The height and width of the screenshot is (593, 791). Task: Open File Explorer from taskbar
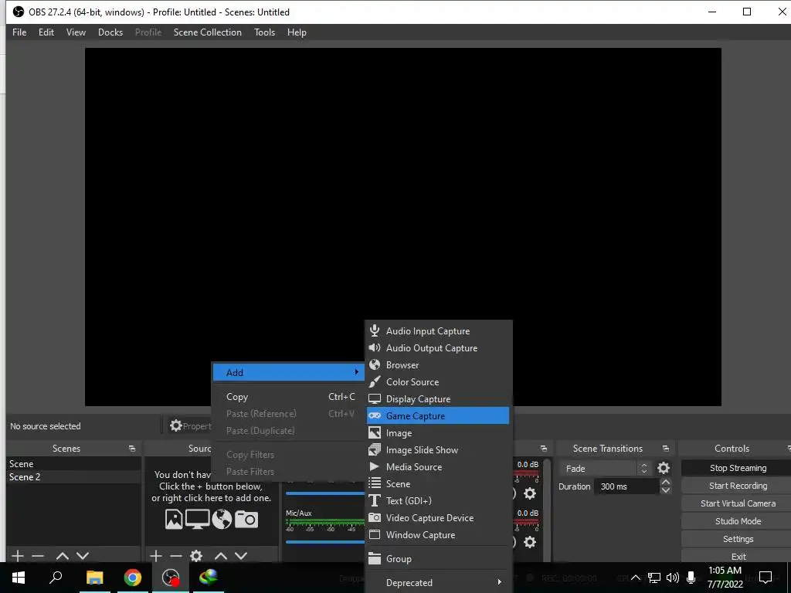(94, 578)
